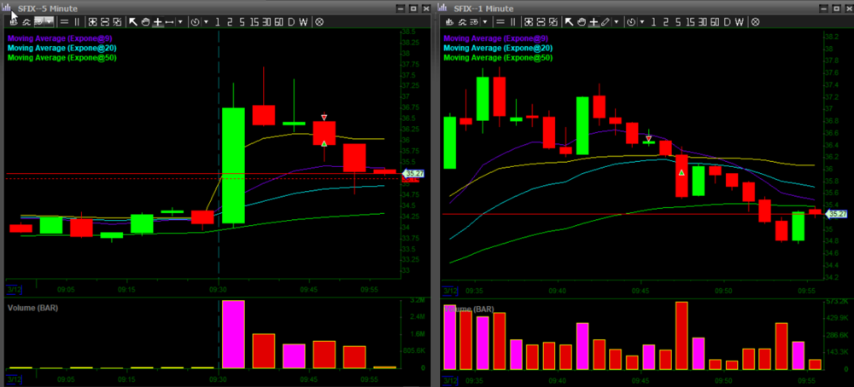Screen dimensions: 854x387
Task: Switch 1 Minute chart to Daily (D) interval
Action: click(x=726, y=20)
